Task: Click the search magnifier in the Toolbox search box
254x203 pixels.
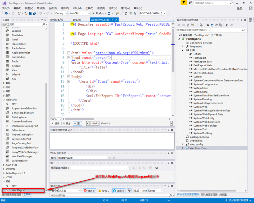Action: (x=44, y=24)
